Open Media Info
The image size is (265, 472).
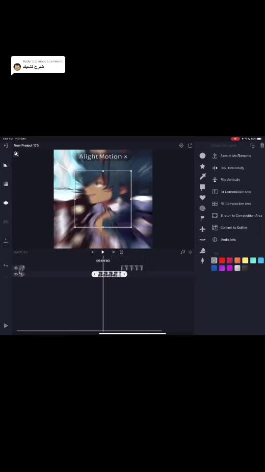pos(228,239)
